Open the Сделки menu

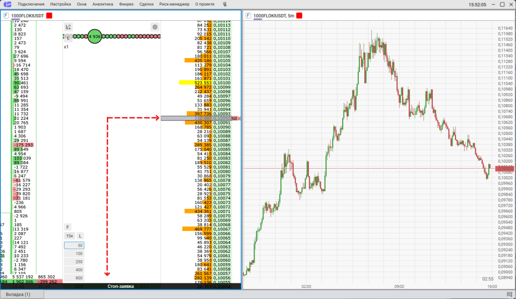click(147, 4)
